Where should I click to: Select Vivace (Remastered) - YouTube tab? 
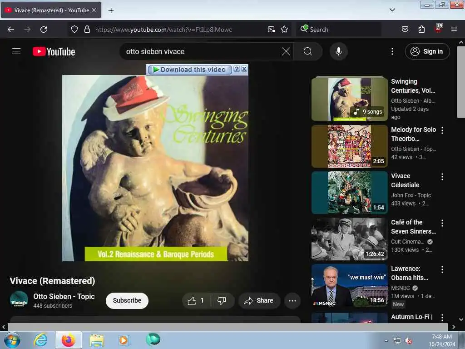click(51, 10)
